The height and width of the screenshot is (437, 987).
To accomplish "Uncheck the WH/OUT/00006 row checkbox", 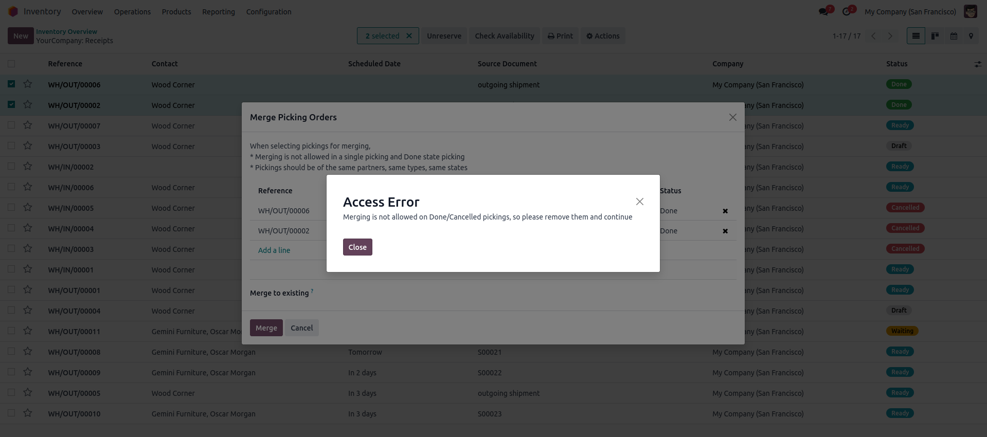I will 11,84.
